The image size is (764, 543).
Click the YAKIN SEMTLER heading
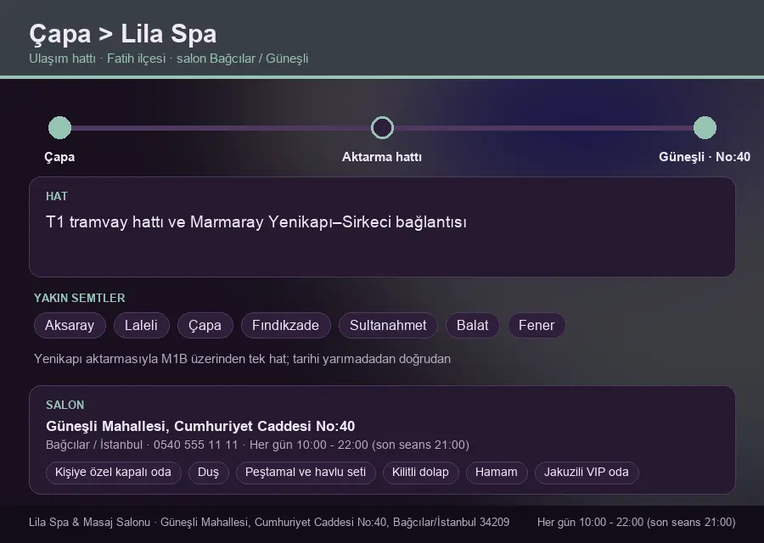coord(80,298)
